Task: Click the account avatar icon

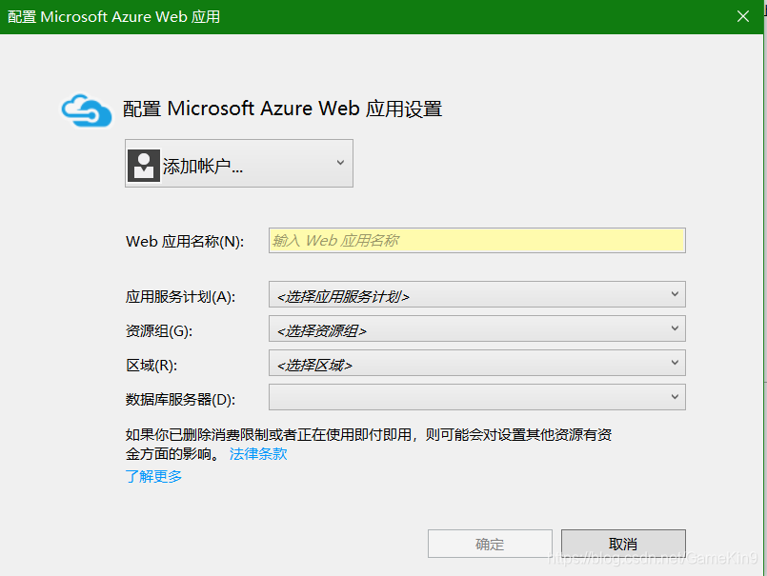Action: pyautogui.click(x=144, y=166)
